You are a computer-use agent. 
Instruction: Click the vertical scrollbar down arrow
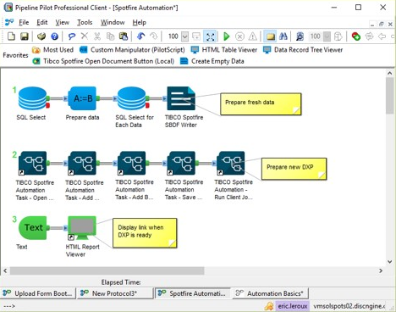point(390,262)
